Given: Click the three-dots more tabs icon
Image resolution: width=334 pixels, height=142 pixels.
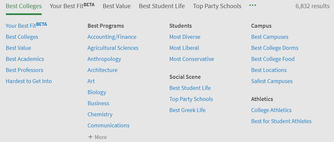Looking at the screenshot, I should click(x=252, y=6).
